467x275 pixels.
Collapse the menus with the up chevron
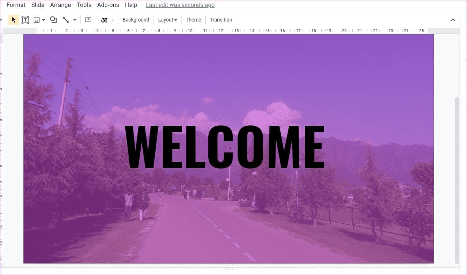tap(453, 20)
